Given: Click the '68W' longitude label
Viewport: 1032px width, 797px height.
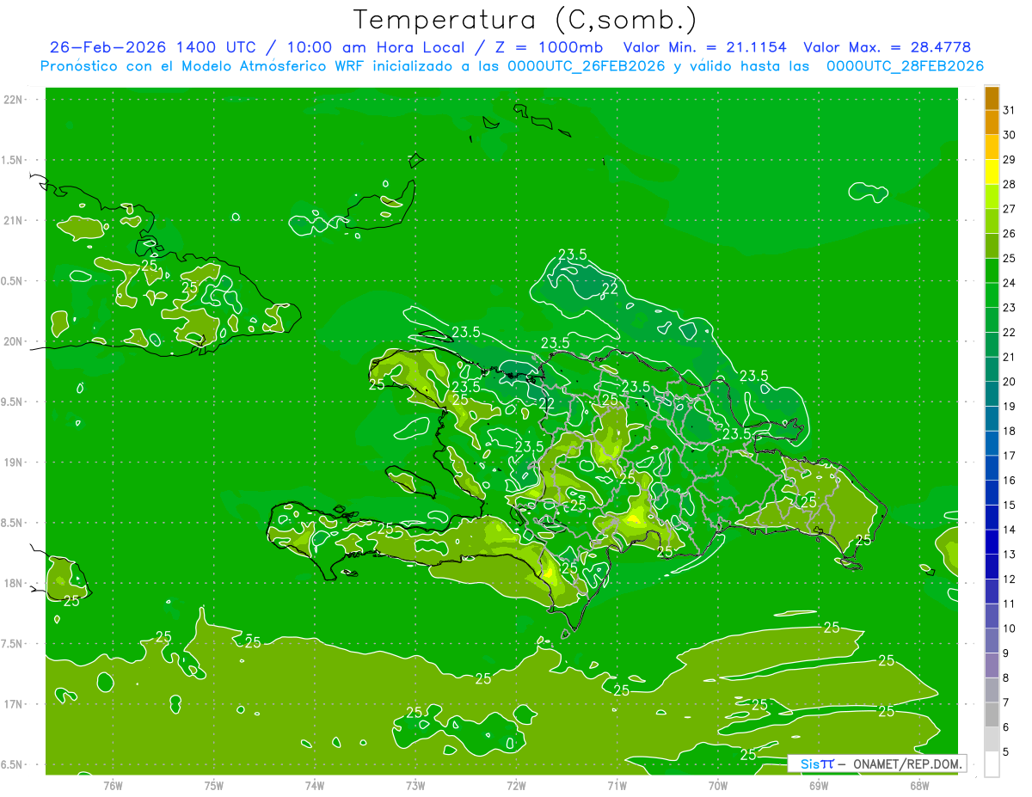Looking at the screenshot, I should [x=919, y=785].
